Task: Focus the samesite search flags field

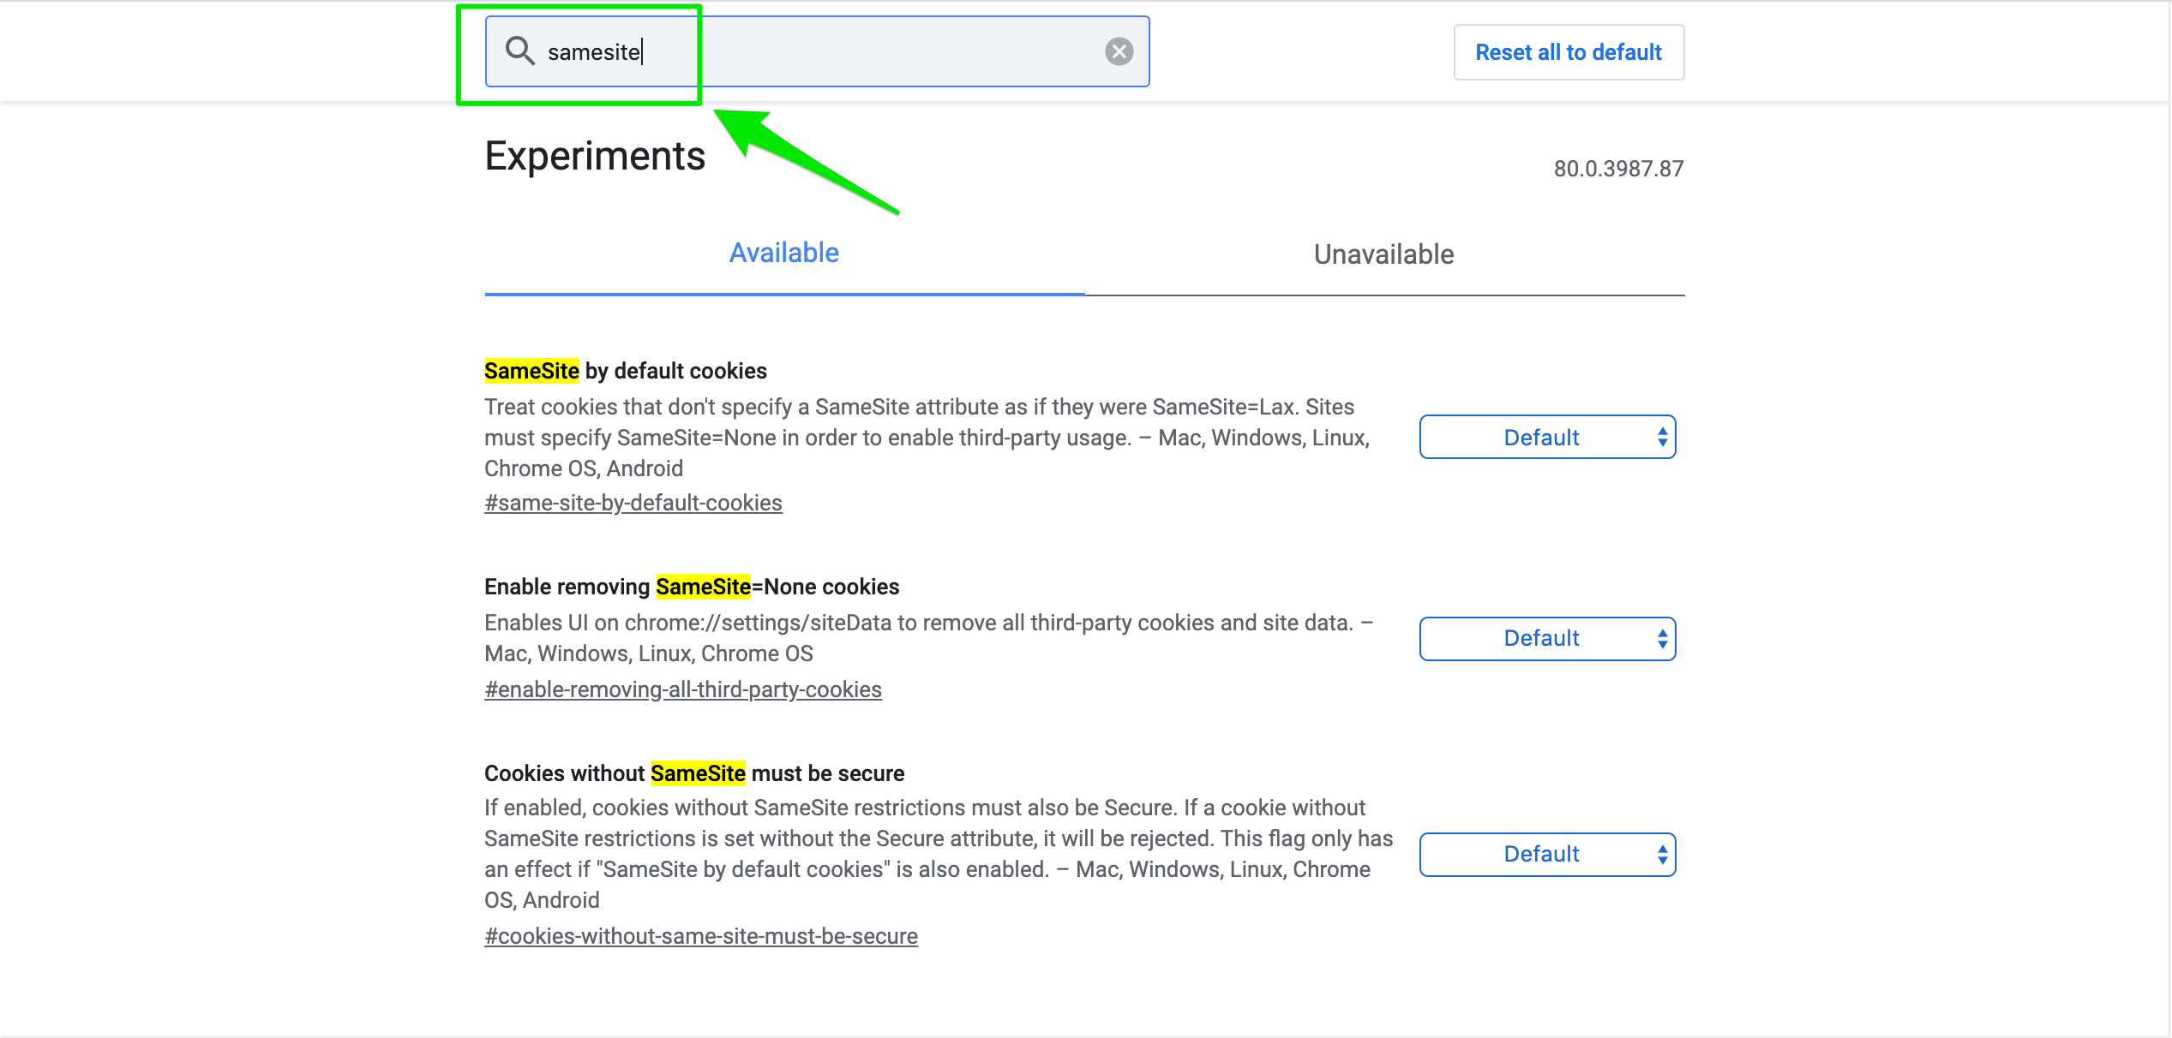Action: 817,51
